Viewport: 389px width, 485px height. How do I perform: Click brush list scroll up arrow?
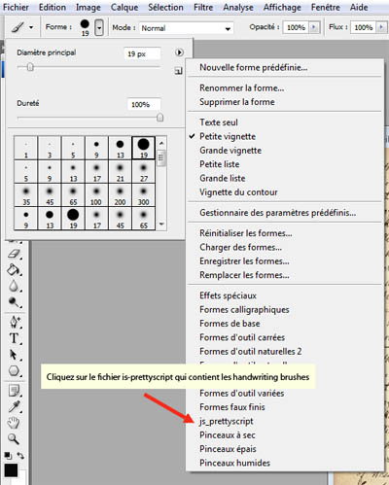(161, 143)
